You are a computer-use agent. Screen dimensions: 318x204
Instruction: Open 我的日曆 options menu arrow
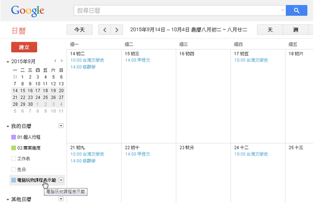click(x=61, y=126)
